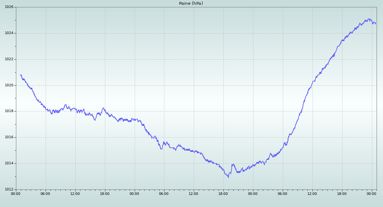Click the last 12:00 time label

pos(312,193)
